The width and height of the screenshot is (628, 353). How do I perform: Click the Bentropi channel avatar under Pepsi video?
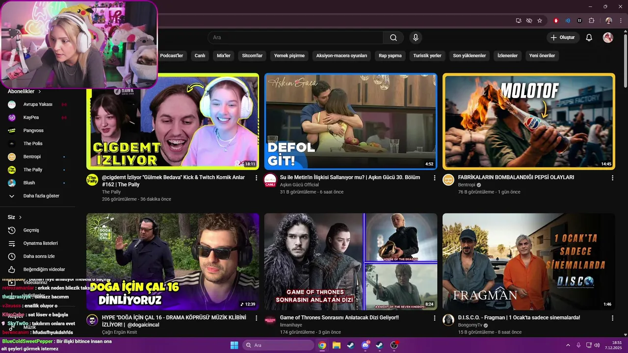[448, 179]
